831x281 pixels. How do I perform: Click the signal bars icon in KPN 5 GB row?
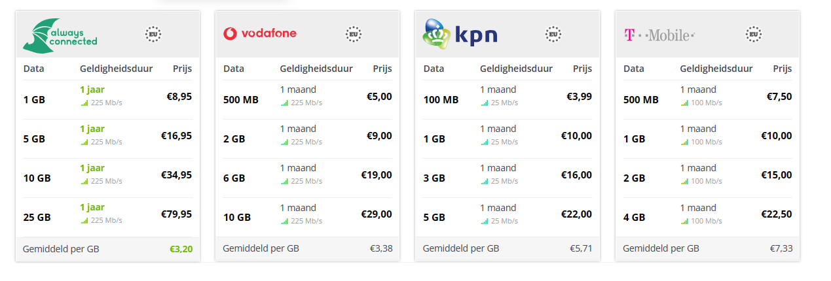point(485,220)
